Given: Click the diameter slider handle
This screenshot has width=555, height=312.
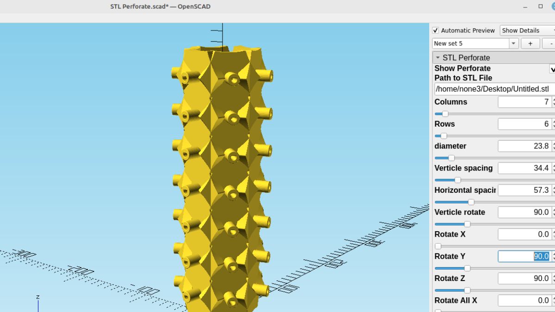Looking at the screenshot, I should point(451,158).
